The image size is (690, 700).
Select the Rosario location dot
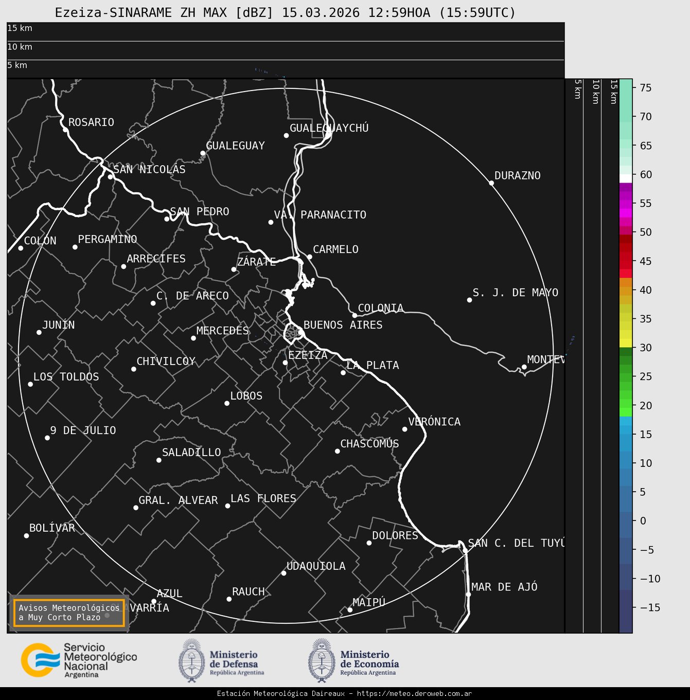click(65, 130)
